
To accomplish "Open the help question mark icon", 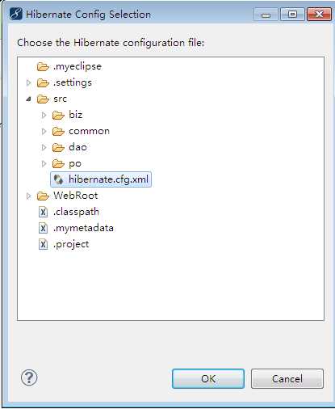I will [x=29, y=377].
